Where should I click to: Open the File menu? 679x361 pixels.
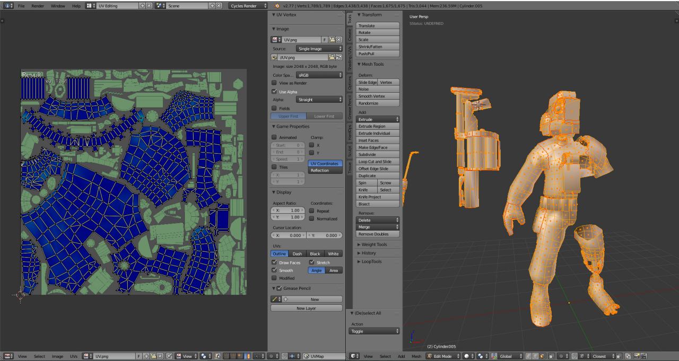tap(21, 5)
